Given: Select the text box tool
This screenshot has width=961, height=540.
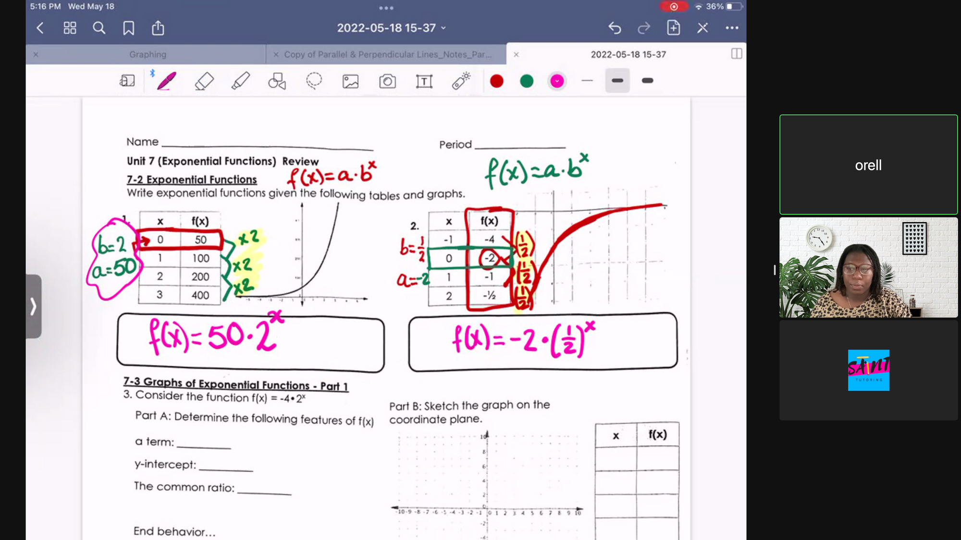Looking at the screenshot, I should pyautogui.click(x=424, y=81).
